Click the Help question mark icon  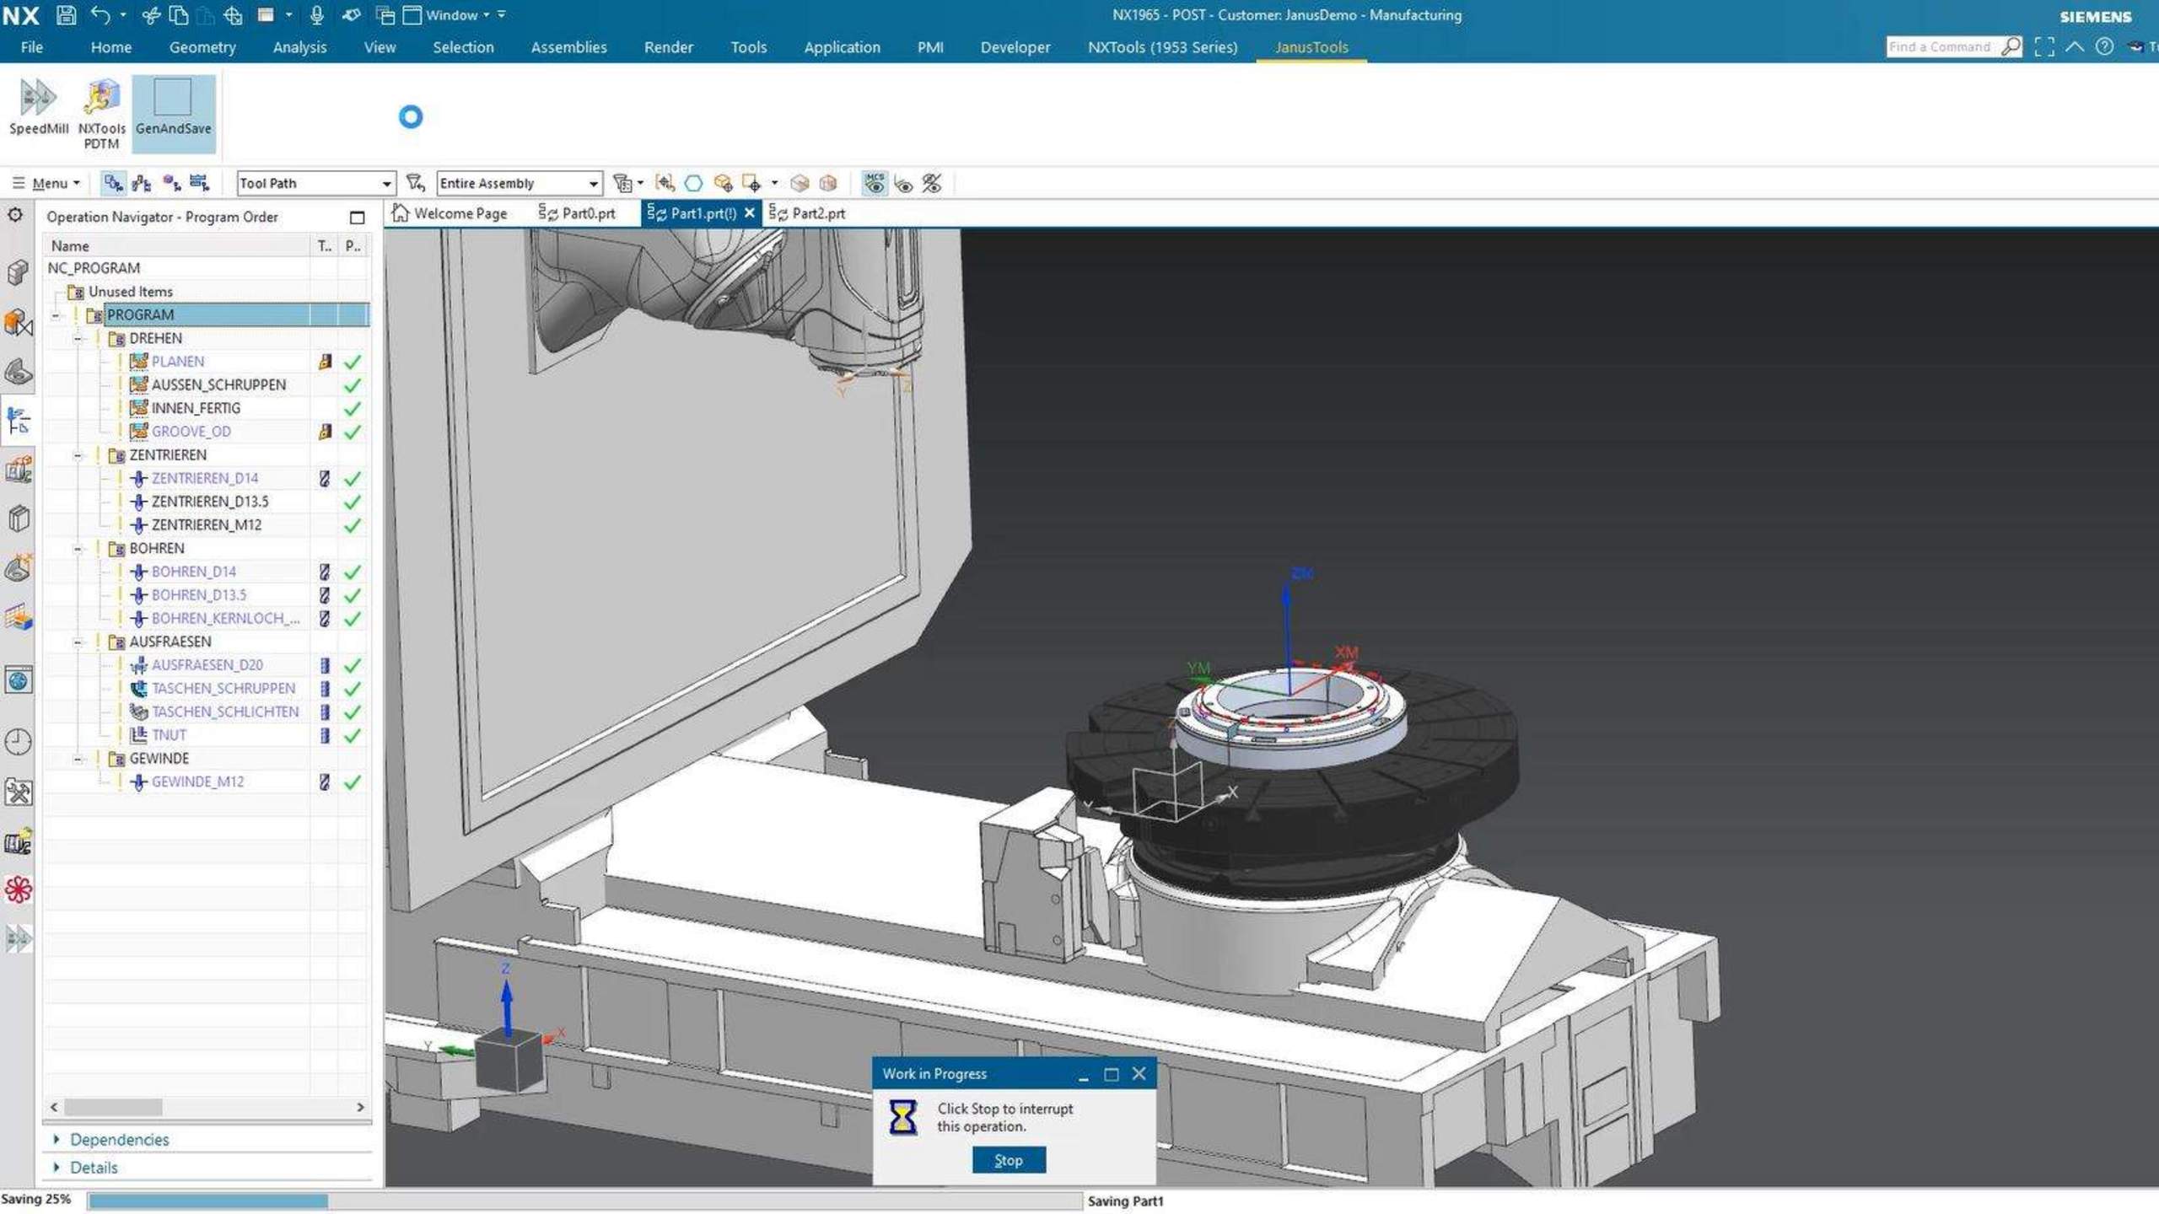coord(2104,46)
